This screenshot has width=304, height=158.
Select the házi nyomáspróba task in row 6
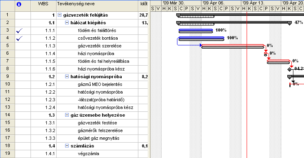click(x=96, y=53)
